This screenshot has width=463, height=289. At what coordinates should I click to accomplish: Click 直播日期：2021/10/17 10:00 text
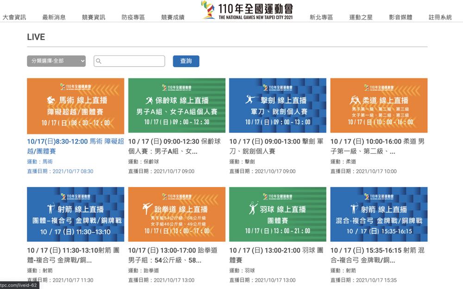click(x=363, y=171)
